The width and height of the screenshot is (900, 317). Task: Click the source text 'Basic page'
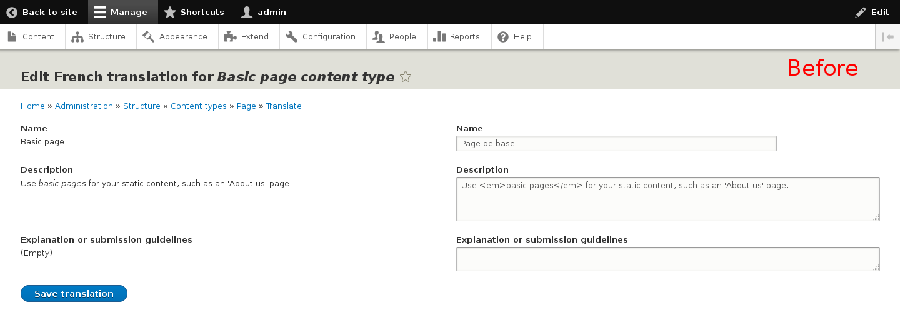[x=42, y=142]
